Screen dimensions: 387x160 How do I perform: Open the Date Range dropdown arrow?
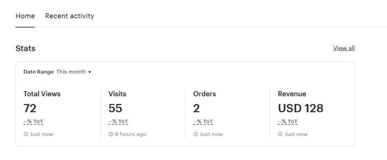click(x=90, y=72)
